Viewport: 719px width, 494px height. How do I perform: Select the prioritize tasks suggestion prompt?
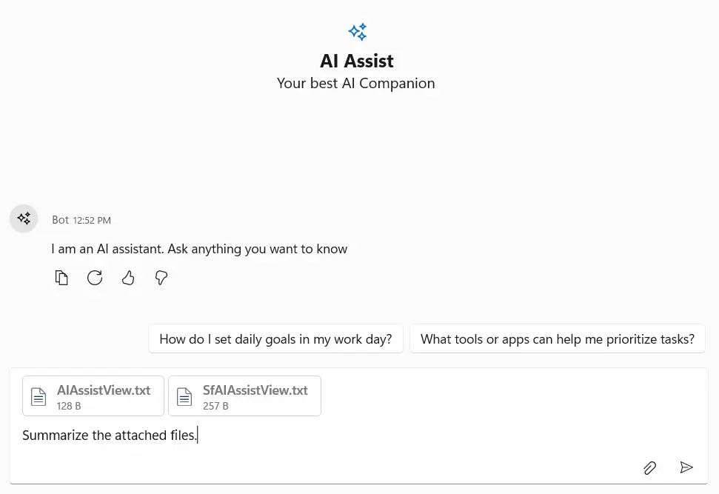pyautogui.click(x=557, y=338)
